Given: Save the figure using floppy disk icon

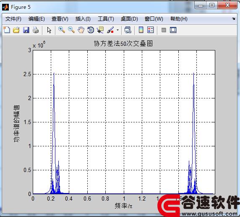Looking at the screenshot, I should [x=26, y=30].
